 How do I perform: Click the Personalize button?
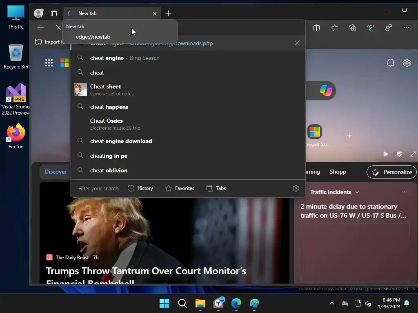tap(391, 172)
